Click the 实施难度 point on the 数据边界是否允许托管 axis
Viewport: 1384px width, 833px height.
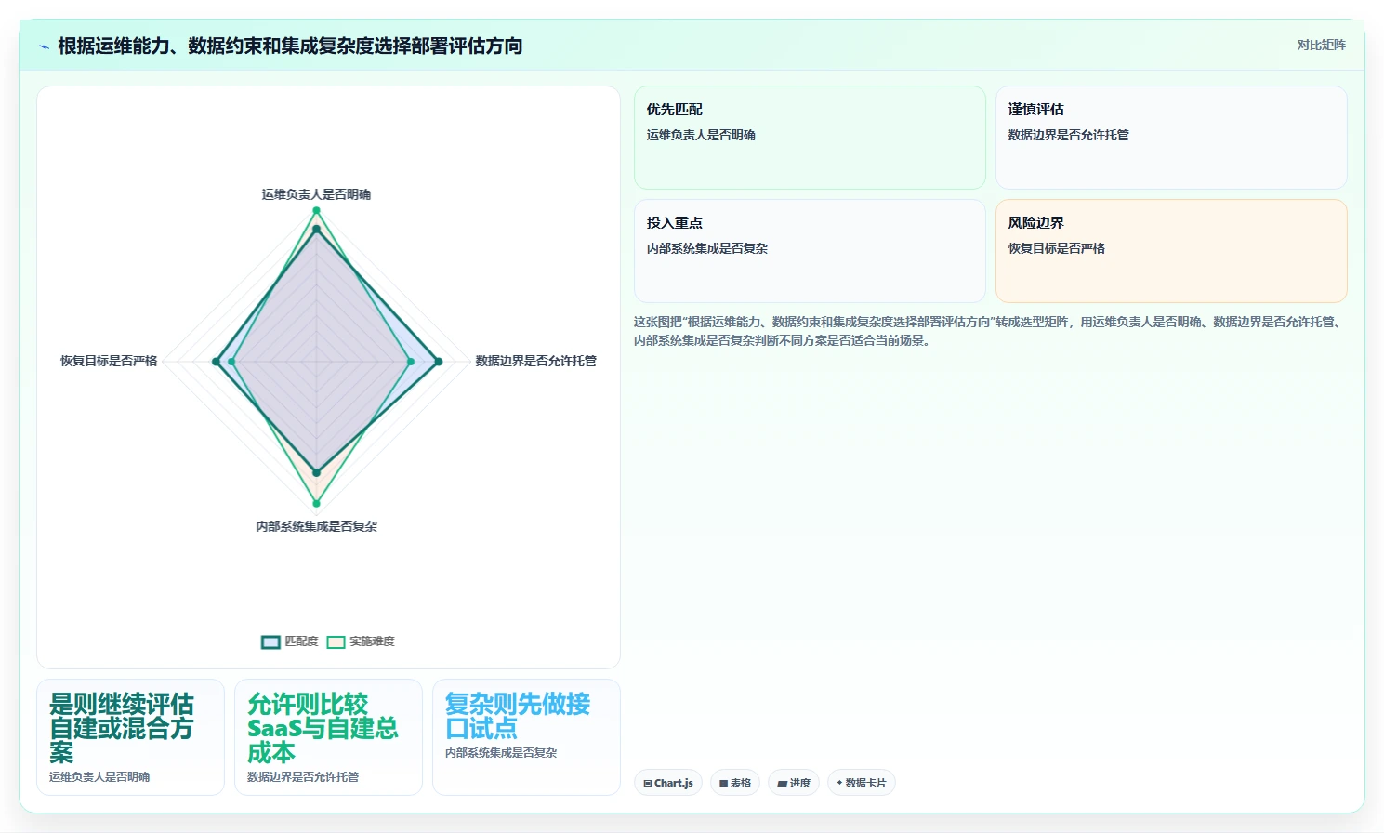[x=411, y=362]
